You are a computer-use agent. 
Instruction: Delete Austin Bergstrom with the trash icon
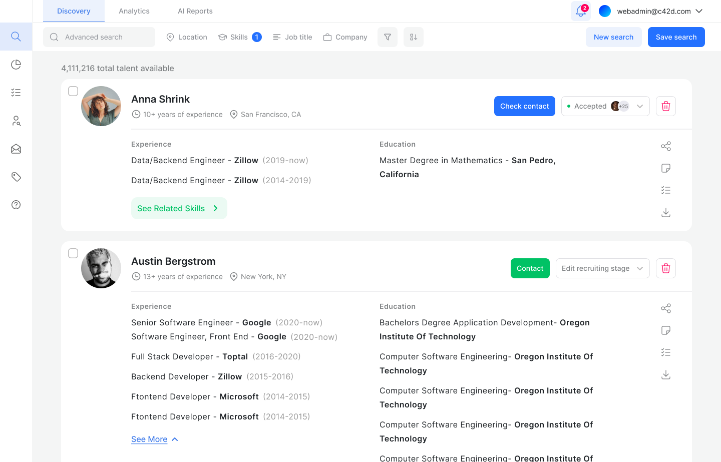point(666,268)
